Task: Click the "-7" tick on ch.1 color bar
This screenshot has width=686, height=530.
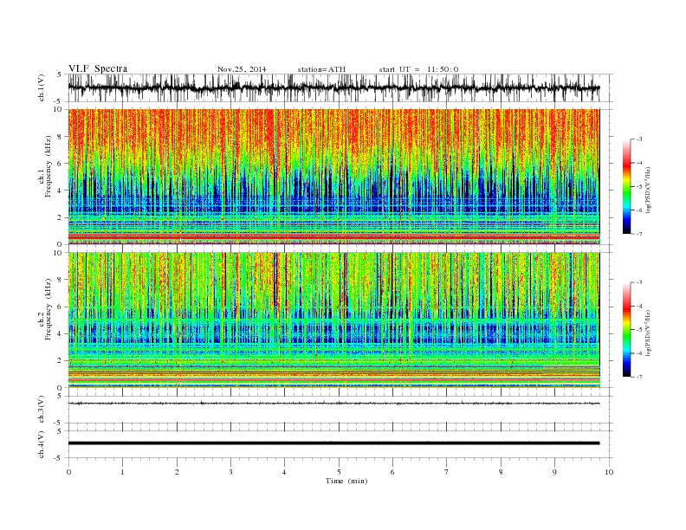Action: point(639,234)
